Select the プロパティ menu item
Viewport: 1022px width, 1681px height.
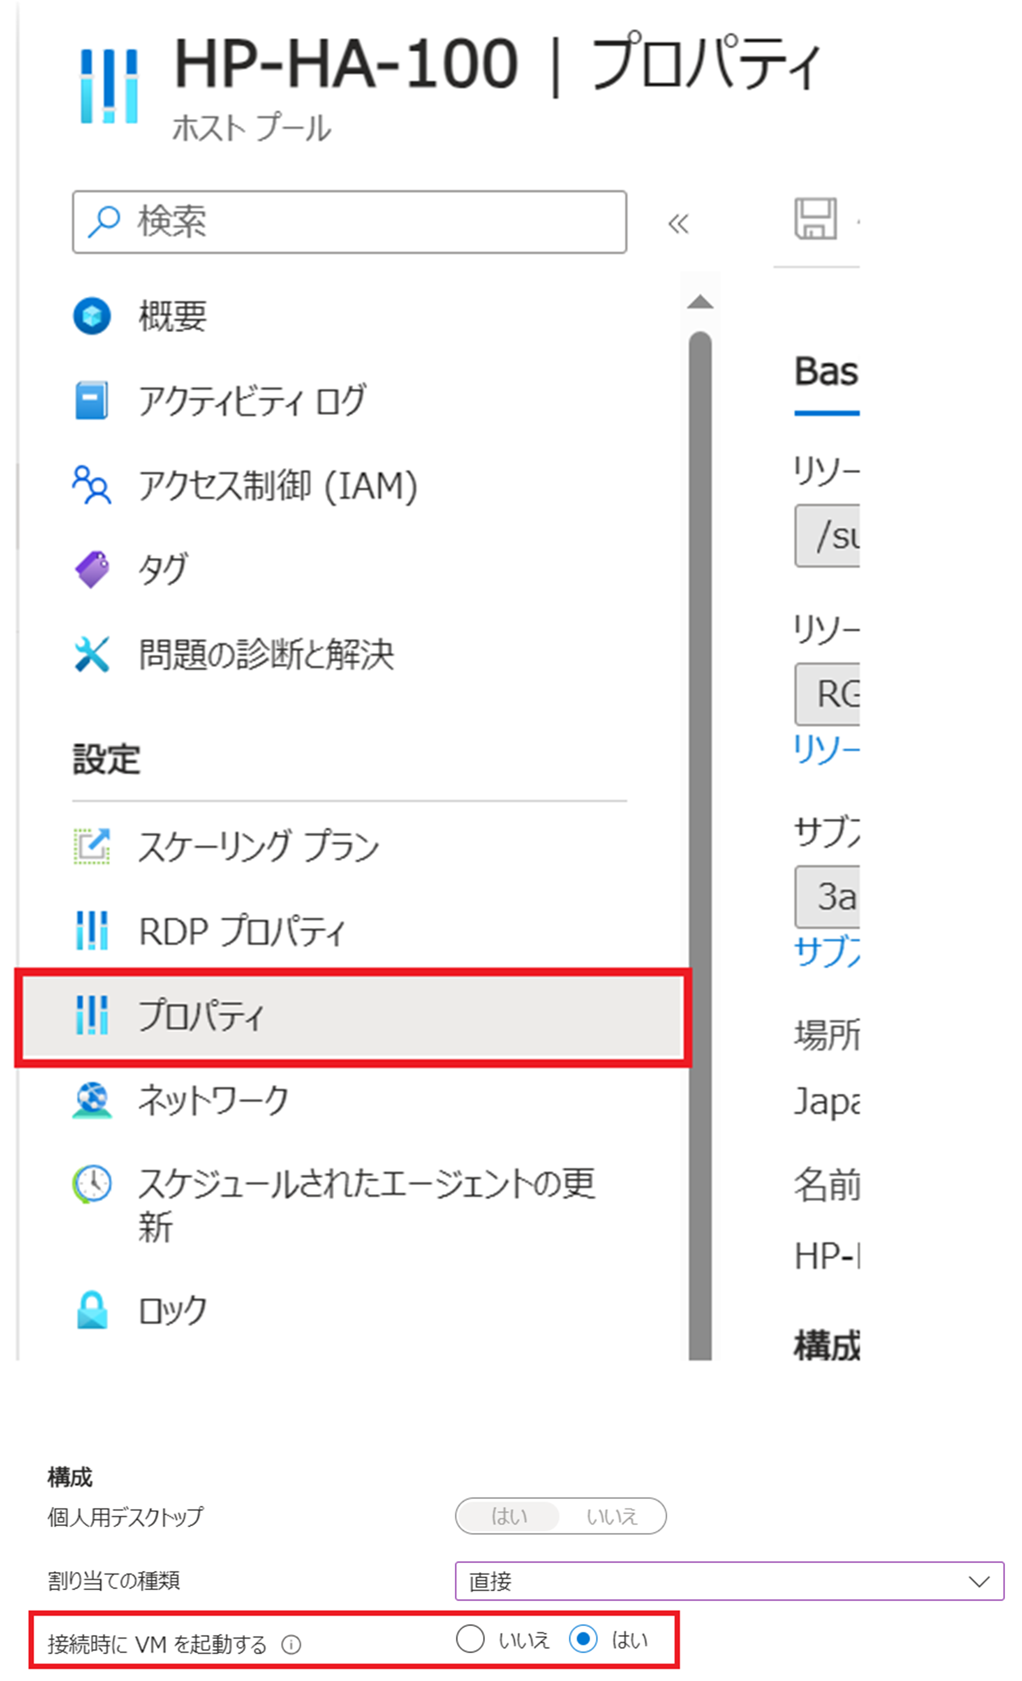(201, 1015)
